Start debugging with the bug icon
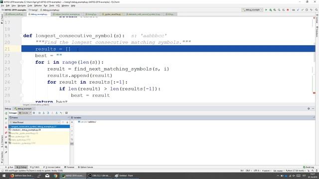The width and height of the screenshot is (319, 179). click(270, 10)
